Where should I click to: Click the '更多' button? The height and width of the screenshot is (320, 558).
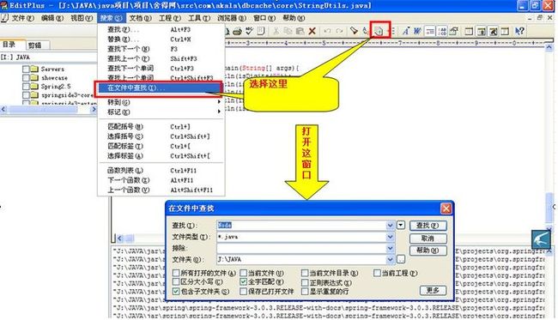433,290
